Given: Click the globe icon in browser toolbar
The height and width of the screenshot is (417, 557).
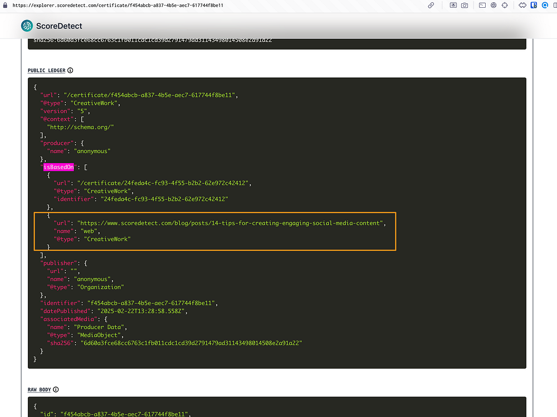Looking at the screenshot, I should tap(494, 6).
